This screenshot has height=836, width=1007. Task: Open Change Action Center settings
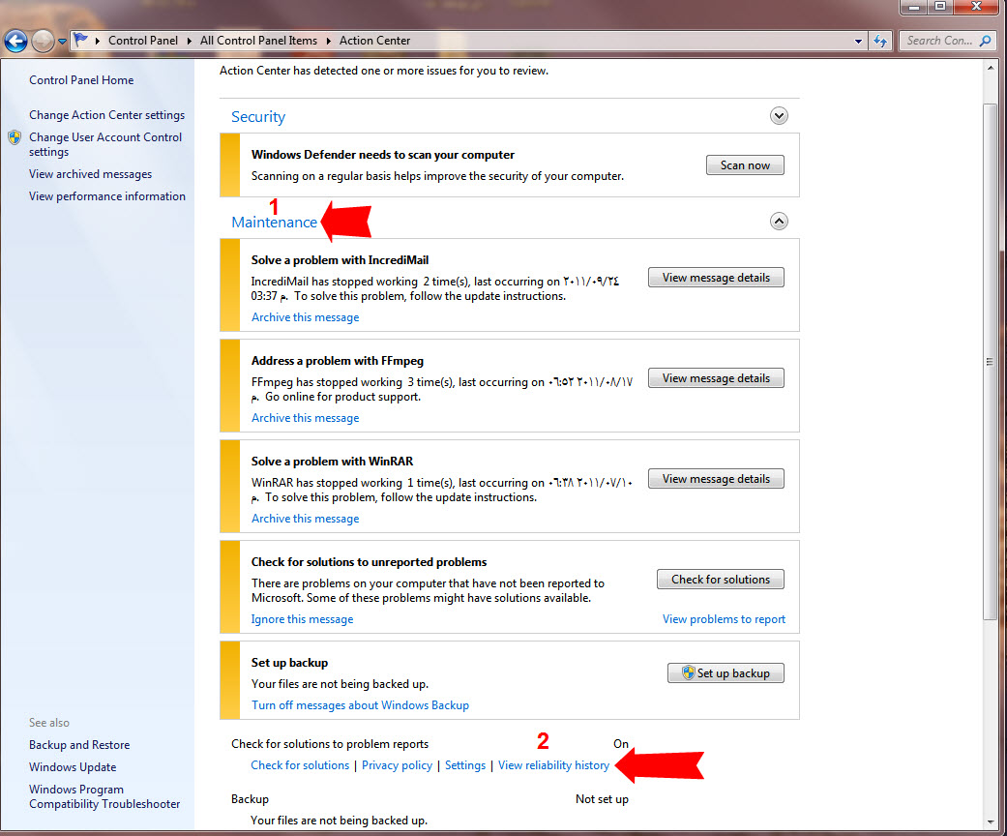tap(106, 115)
